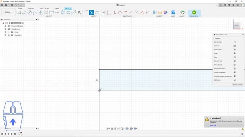Enable the 3D Sketch checkbox
The width and height of the screenshot is (245, 137).
[x=235, y=80]
